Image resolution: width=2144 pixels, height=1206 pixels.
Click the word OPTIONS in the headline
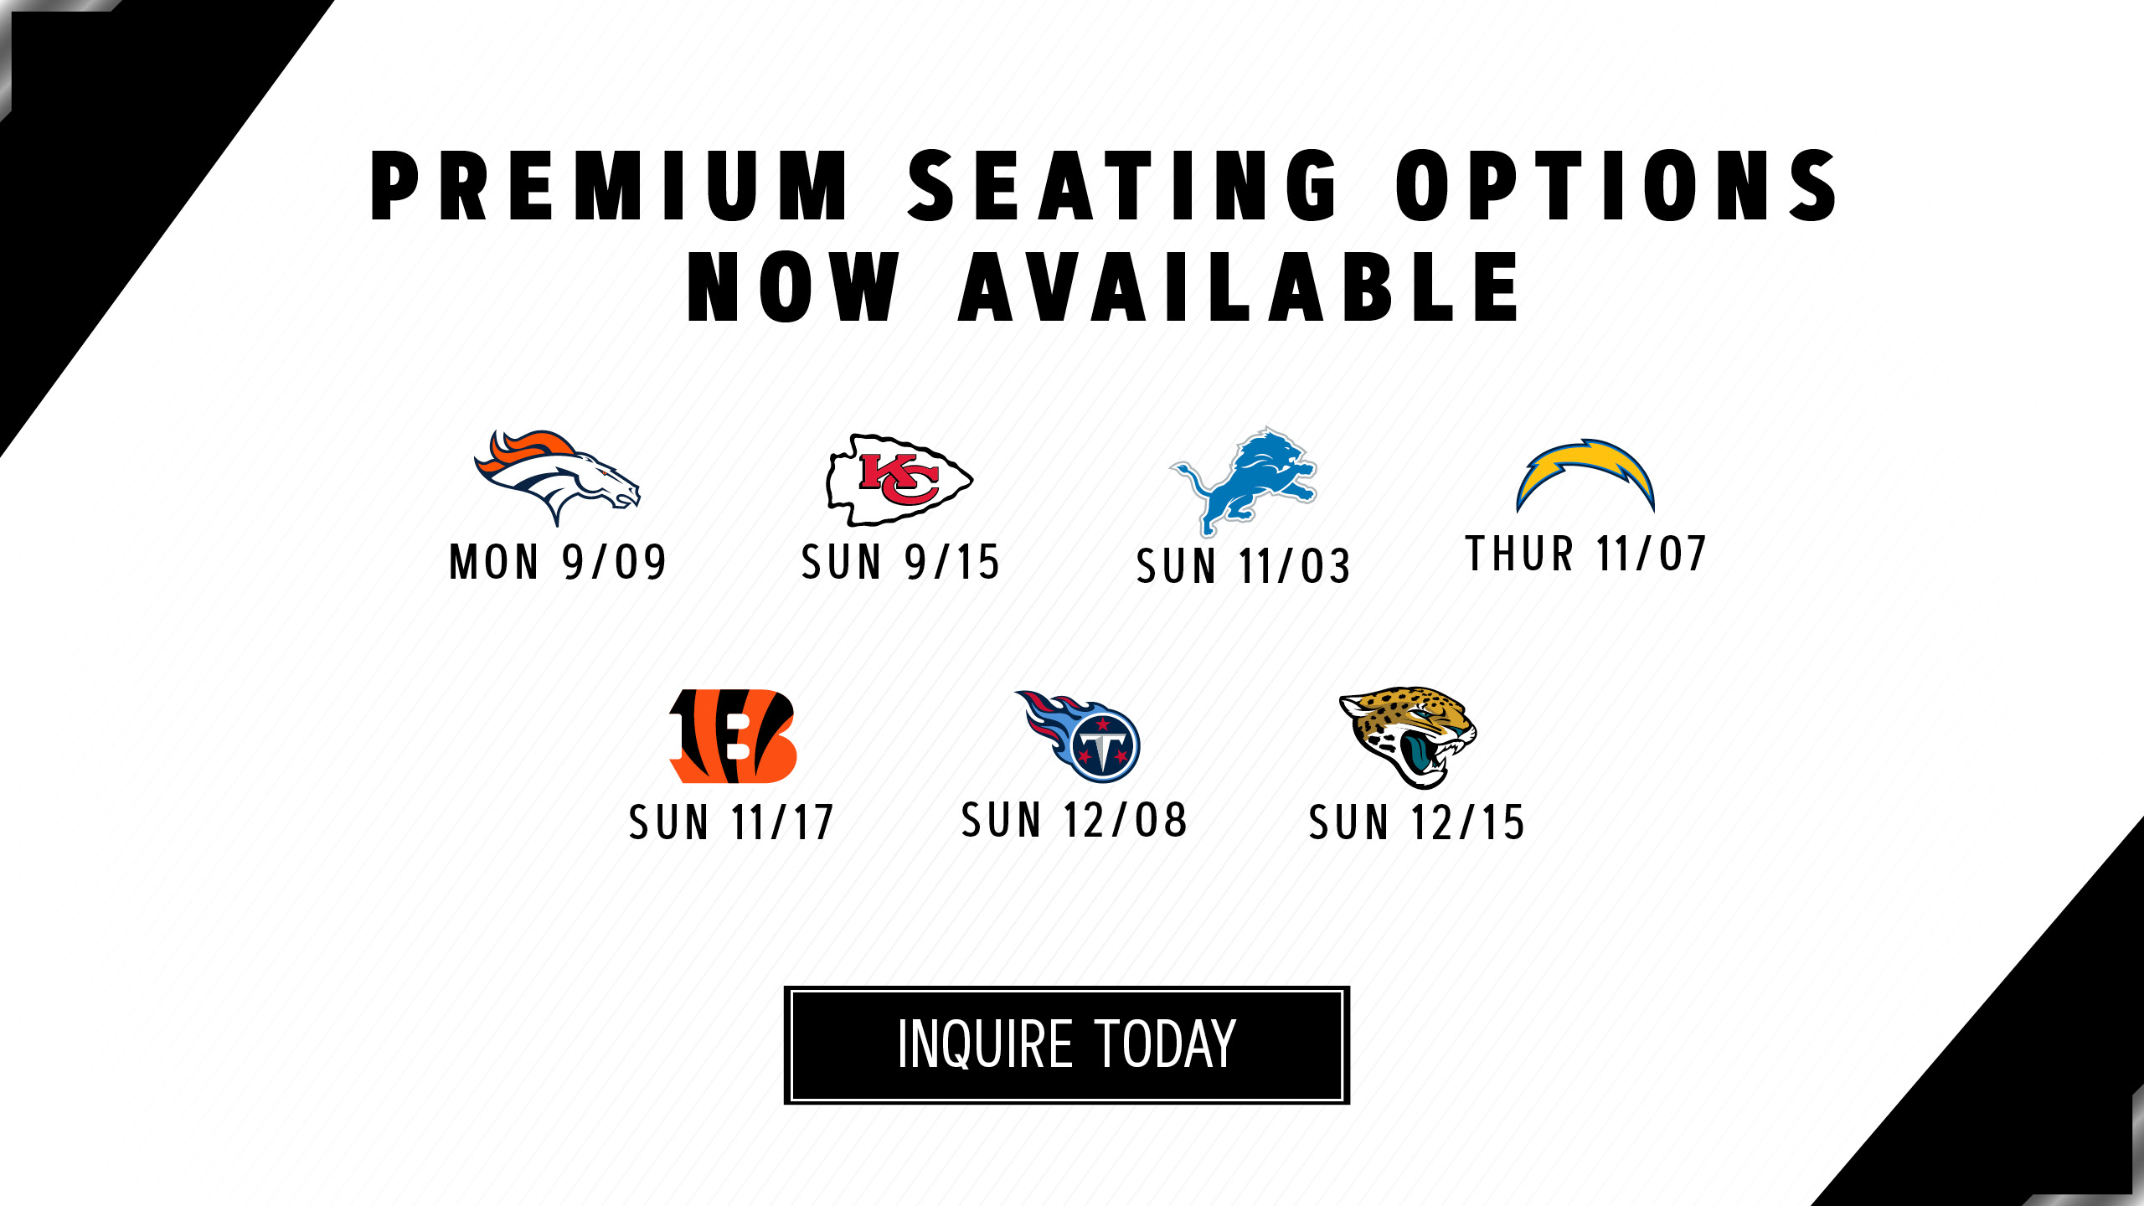pos(1616,186)
